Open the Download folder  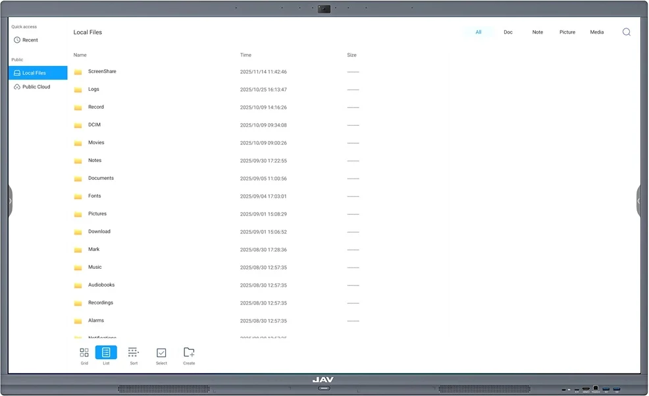(x=99, y=231)
